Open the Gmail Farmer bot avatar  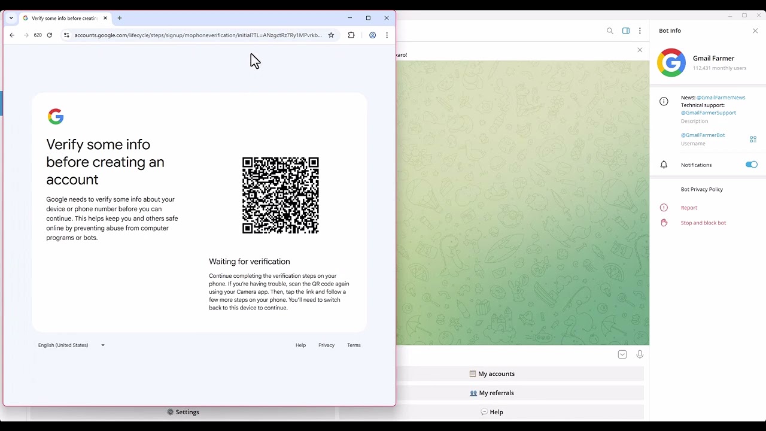(x=671, y=63)
